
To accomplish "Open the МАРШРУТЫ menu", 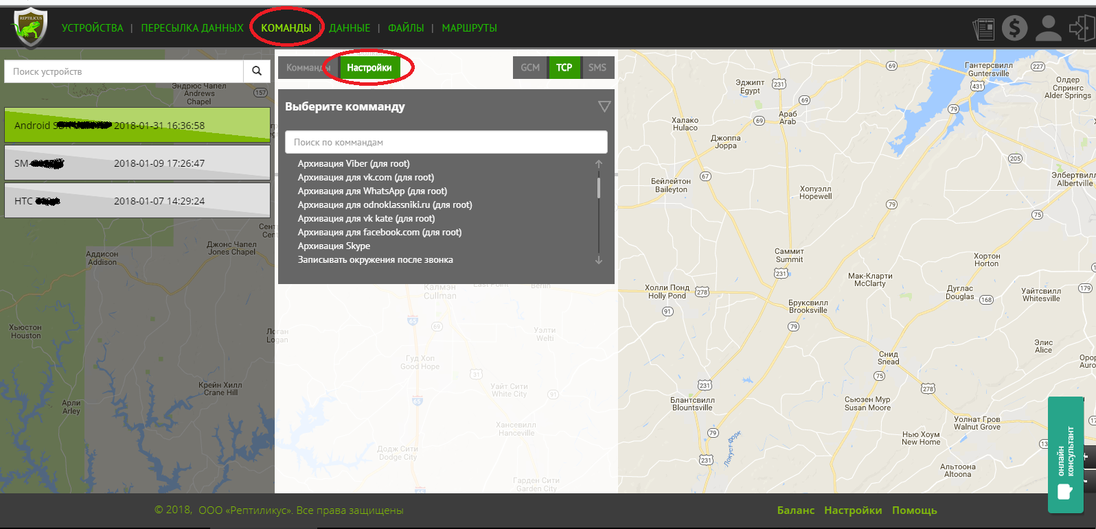I will pyautogui.click(x=470, y=28).
